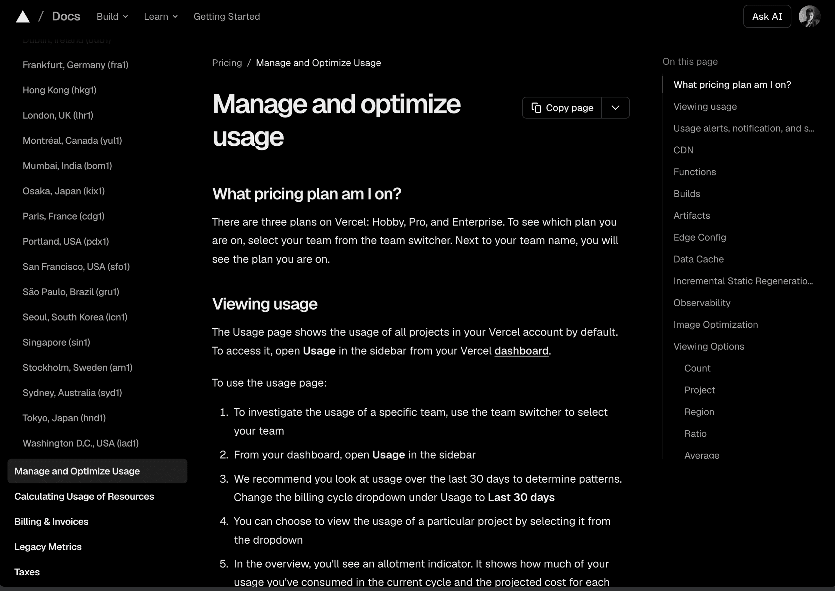Jump to Count subsection
Viewport: 835px width, 591px height.
697,368
